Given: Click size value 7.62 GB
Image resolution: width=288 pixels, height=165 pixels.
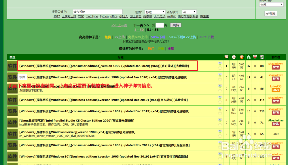Looking at the screenshot, I should (x=242, y=89).
